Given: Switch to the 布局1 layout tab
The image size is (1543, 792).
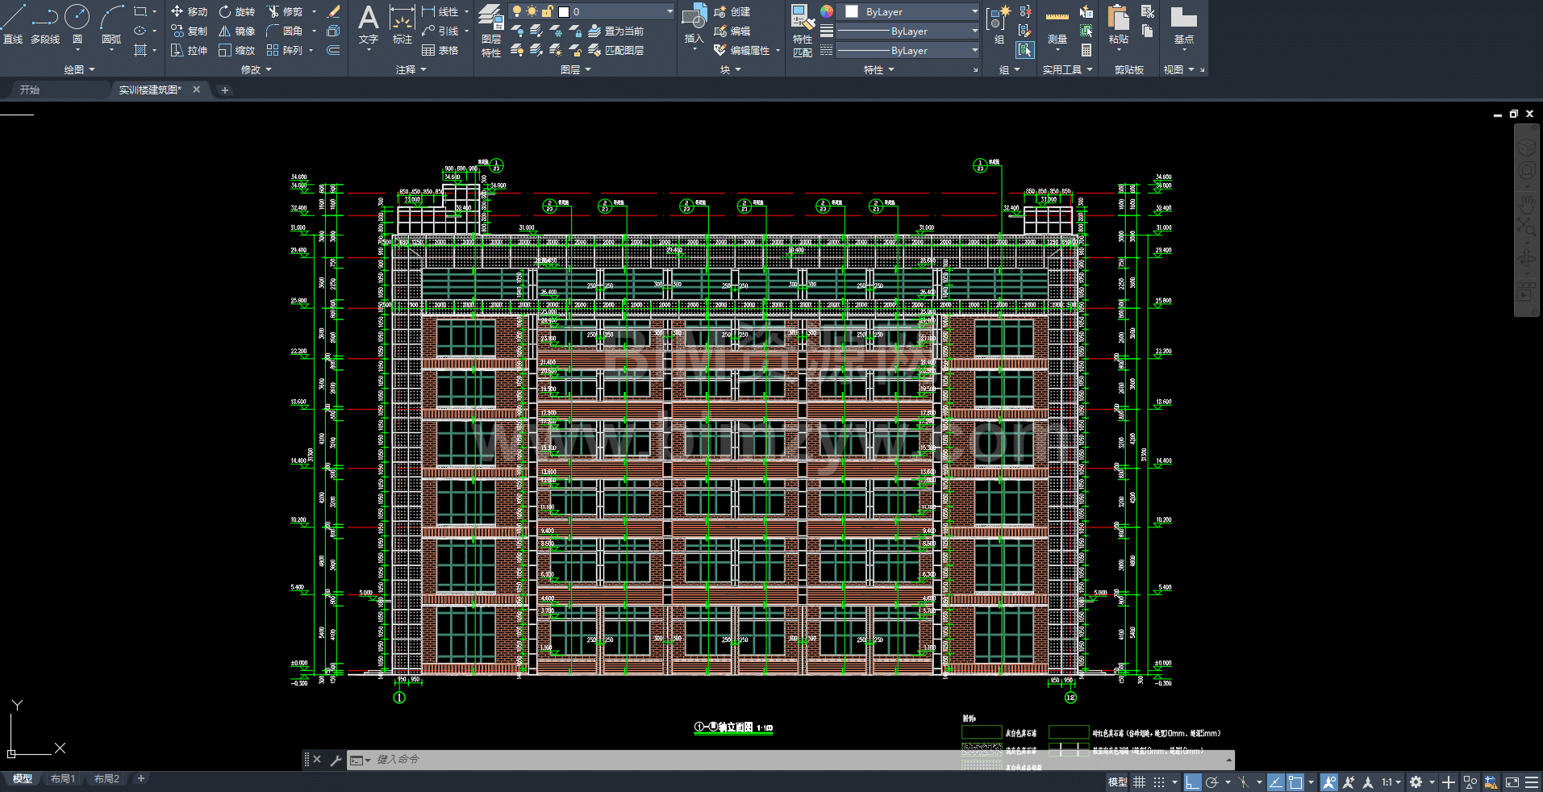Looking at the screenshot, I should pos(62,778).
